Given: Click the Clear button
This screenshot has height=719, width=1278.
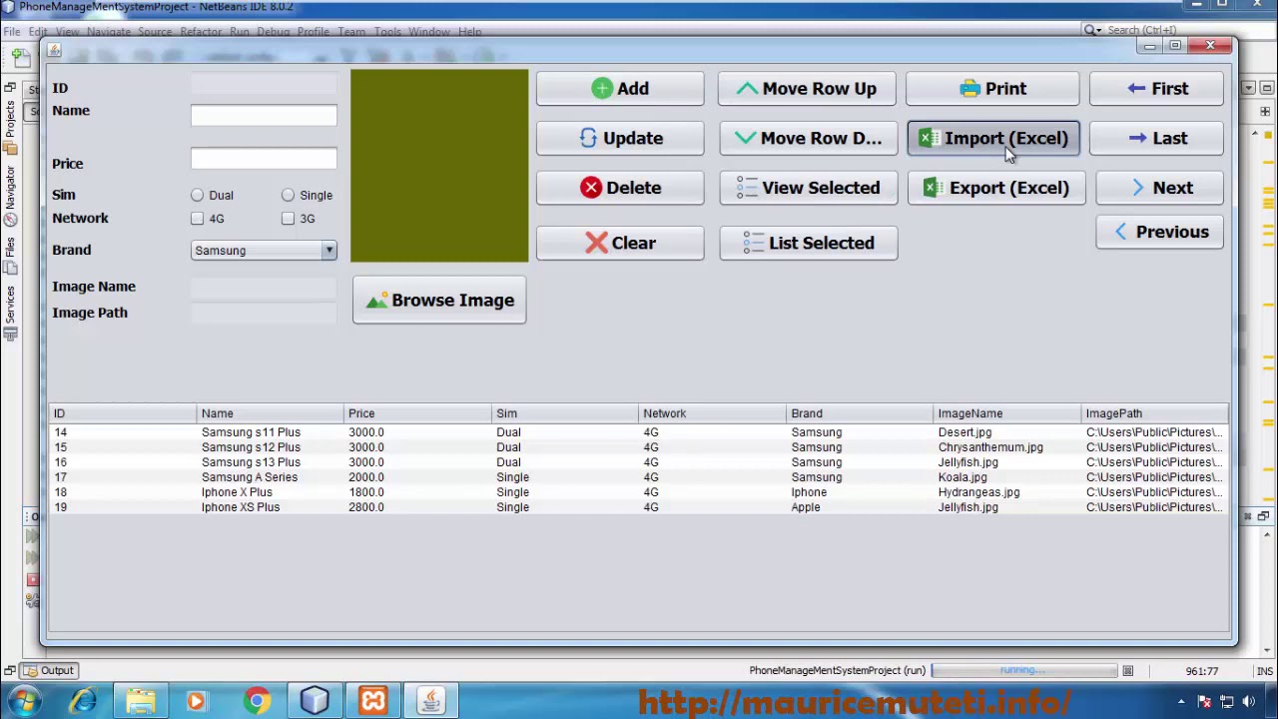Looking at the screenshot, I should [619, 243].
